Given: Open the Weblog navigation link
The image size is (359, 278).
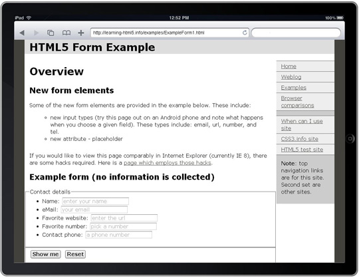Looking at the screenshot, I should [291, 77].
